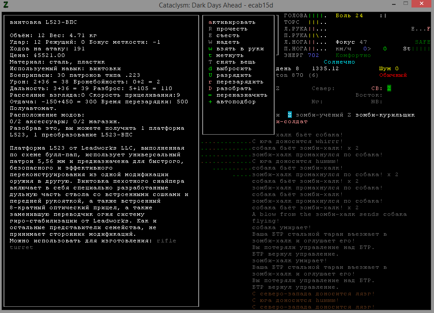Choose 'перезарядить' menu entry
The height and width of the screenshot is (313, 434).
click(236, 82)
